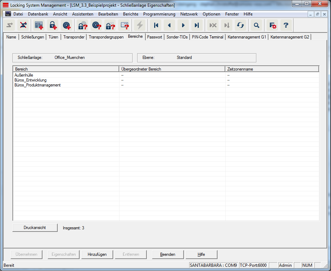Open search with magnifying glass icon

256,25
